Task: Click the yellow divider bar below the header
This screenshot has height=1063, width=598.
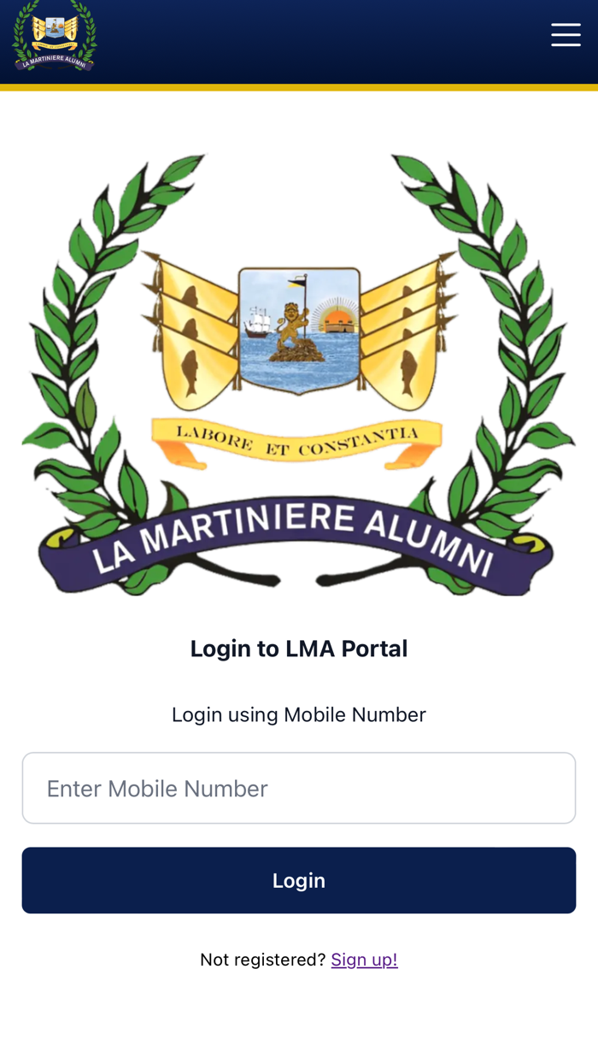Action: pos(299,85)
